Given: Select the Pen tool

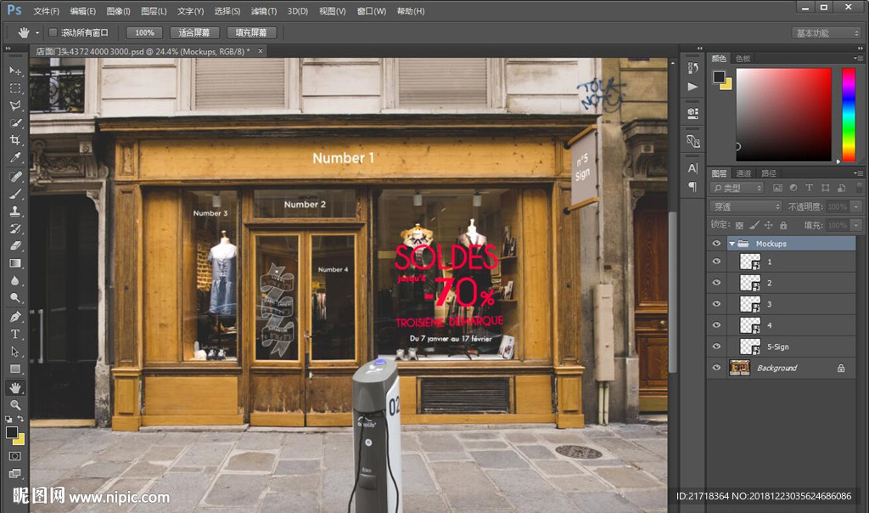Looking at the screenshot, I should pyautogui.click(x=15, y=317).
